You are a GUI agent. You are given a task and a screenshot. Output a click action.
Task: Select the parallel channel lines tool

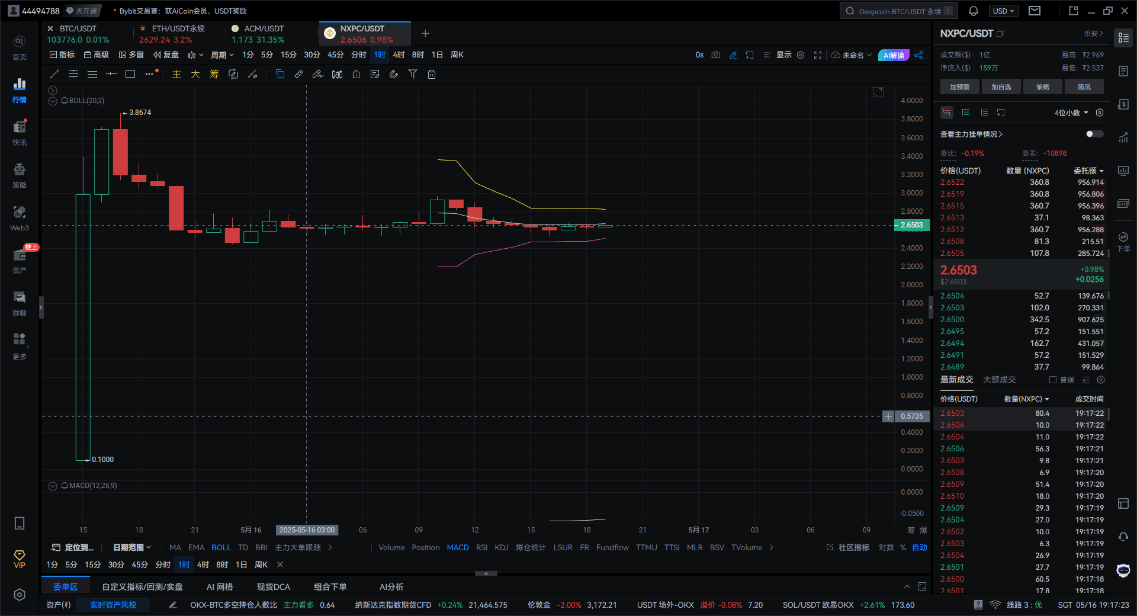pyautogui.click(x=73, y=74)
